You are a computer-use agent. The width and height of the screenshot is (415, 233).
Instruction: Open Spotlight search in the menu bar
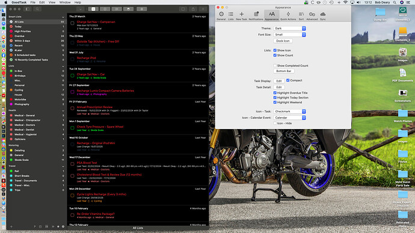(x=395, y=2)
